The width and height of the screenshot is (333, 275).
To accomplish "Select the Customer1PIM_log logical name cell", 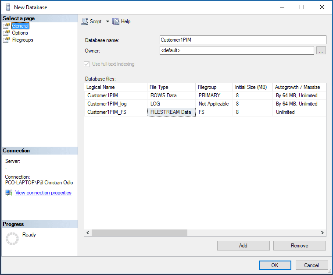I will [x=115, y=104].
